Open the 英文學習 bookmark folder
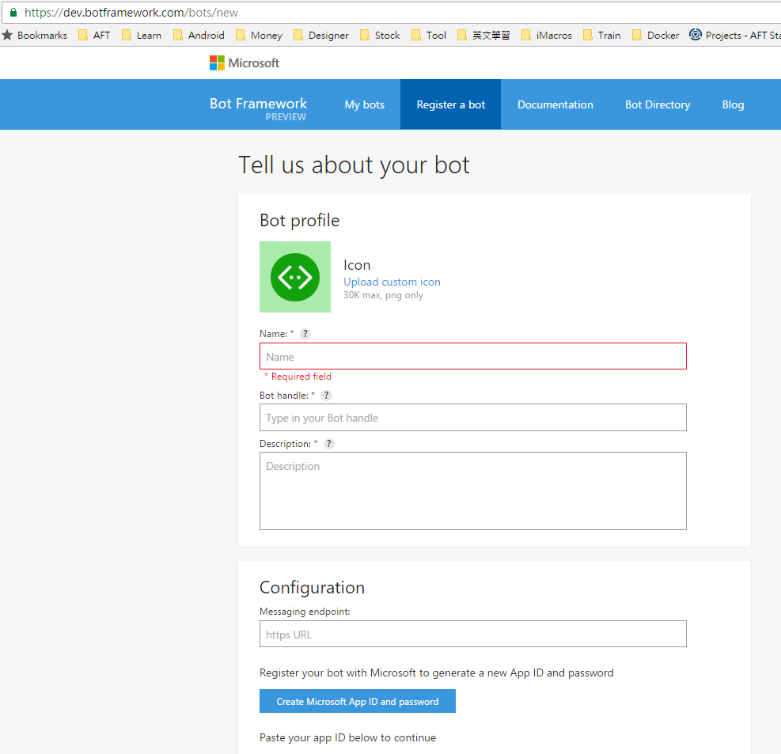This screenshot has width=781, height=754. point(483,35)
